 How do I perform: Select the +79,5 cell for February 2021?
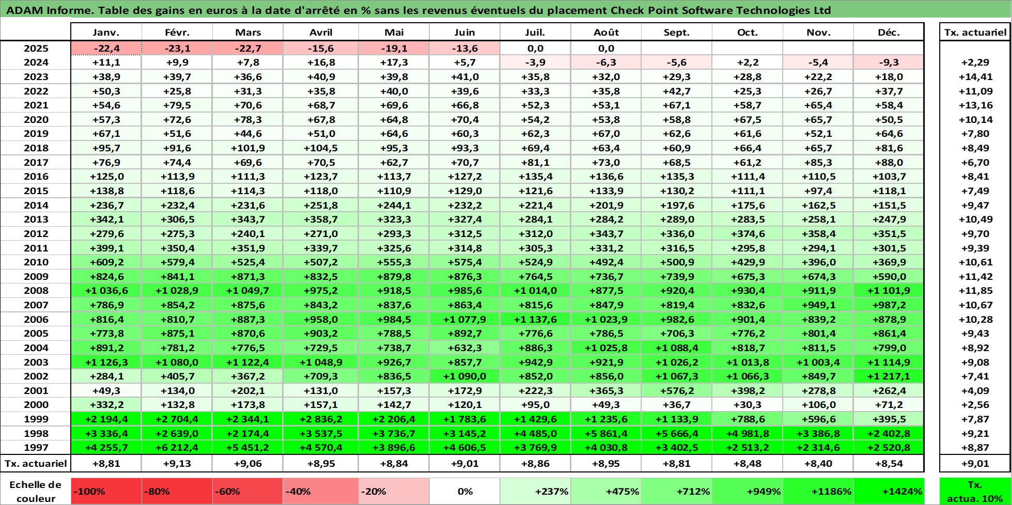177,105
